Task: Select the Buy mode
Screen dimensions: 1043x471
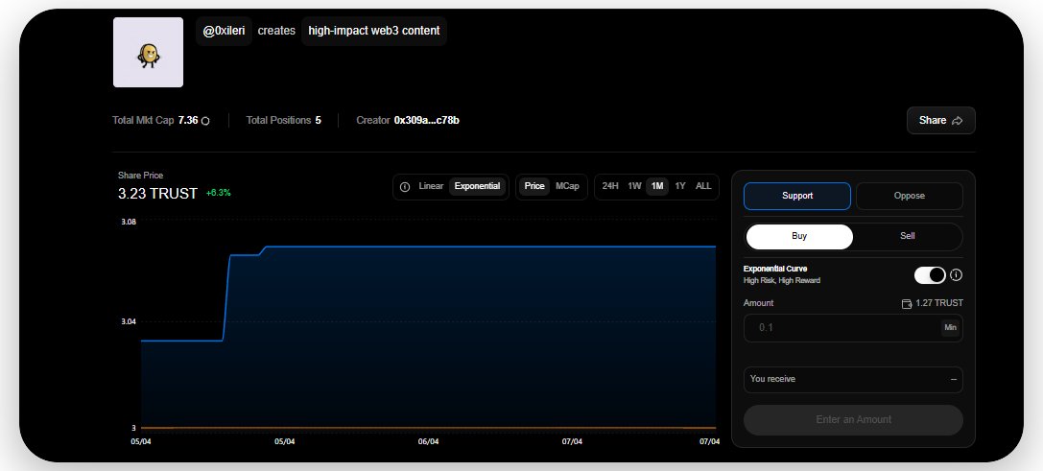Action: [799, 236]
